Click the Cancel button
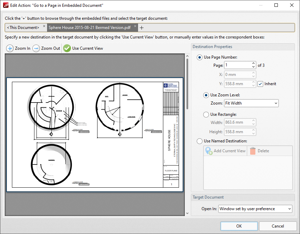This screenshot has width=300, height=234. [x=277, y=226]
